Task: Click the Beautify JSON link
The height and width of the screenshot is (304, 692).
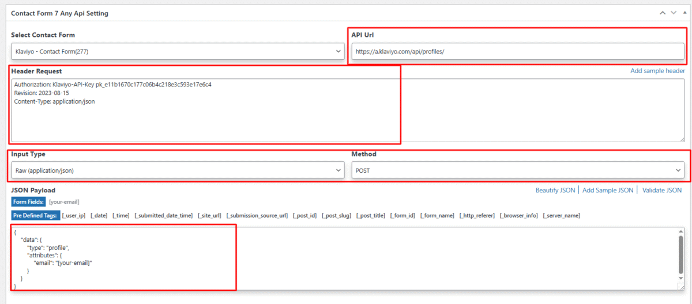Action: tap(555, 190)
